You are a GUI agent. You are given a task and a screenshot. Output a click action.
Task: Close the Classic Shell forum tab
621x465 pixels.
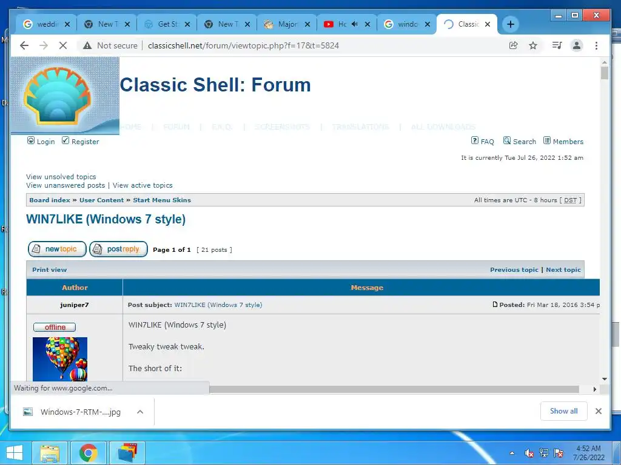coord(488,24)
